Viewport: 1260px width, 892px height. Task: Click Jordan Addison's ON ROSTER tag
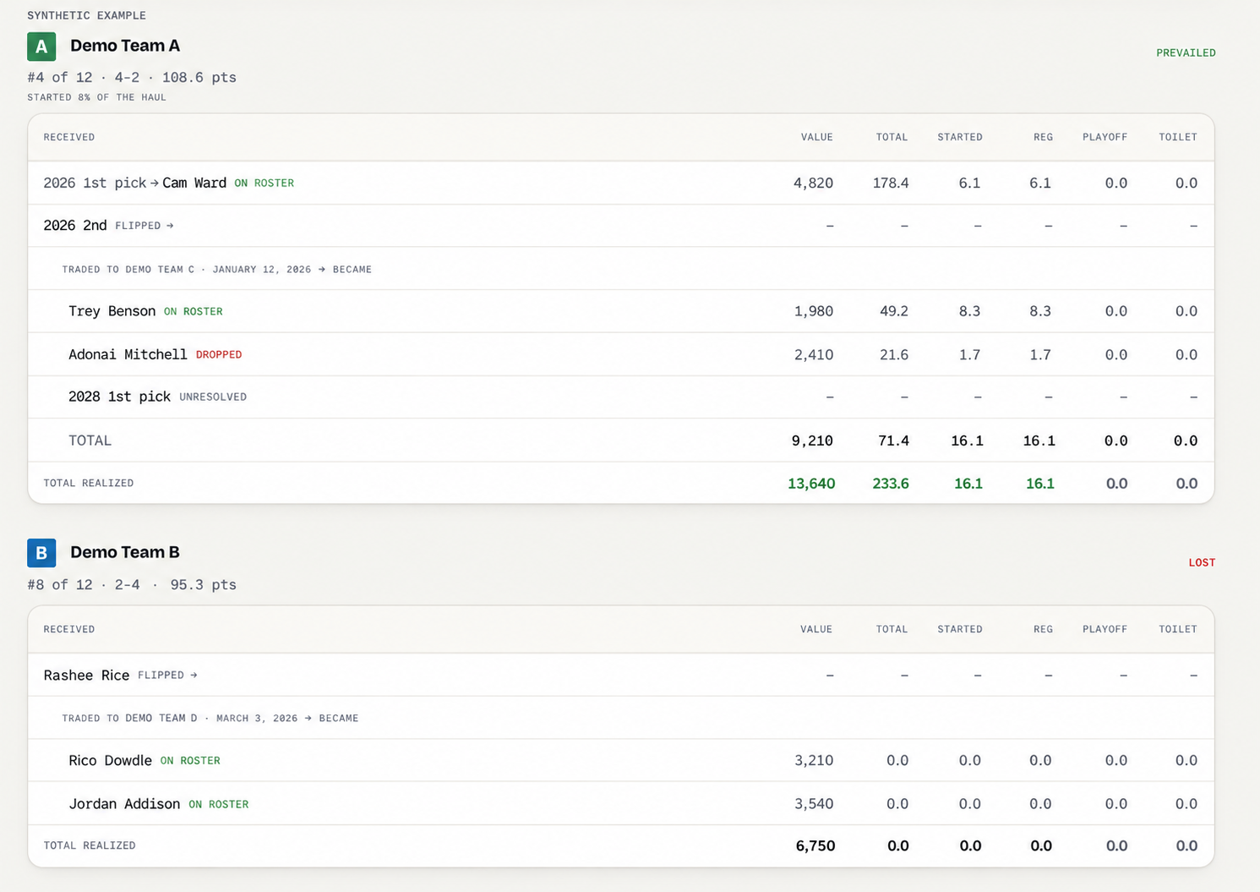pyautogui.click(x=219, y=805)
